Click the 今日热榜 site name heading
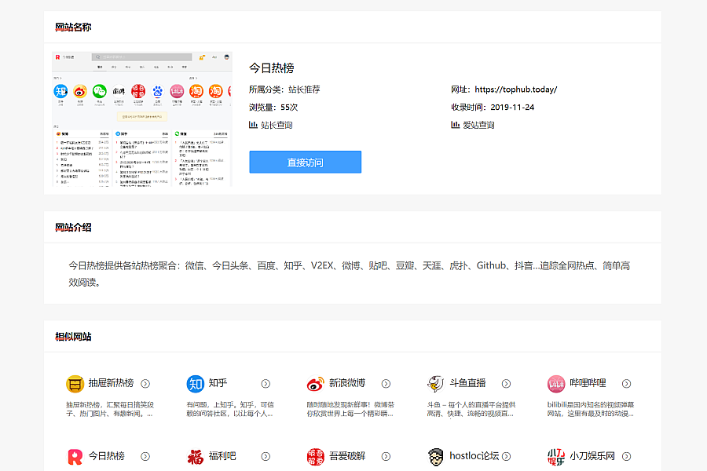Image resolution: width=707 pixels, height=471 pixels. point(272,68)
